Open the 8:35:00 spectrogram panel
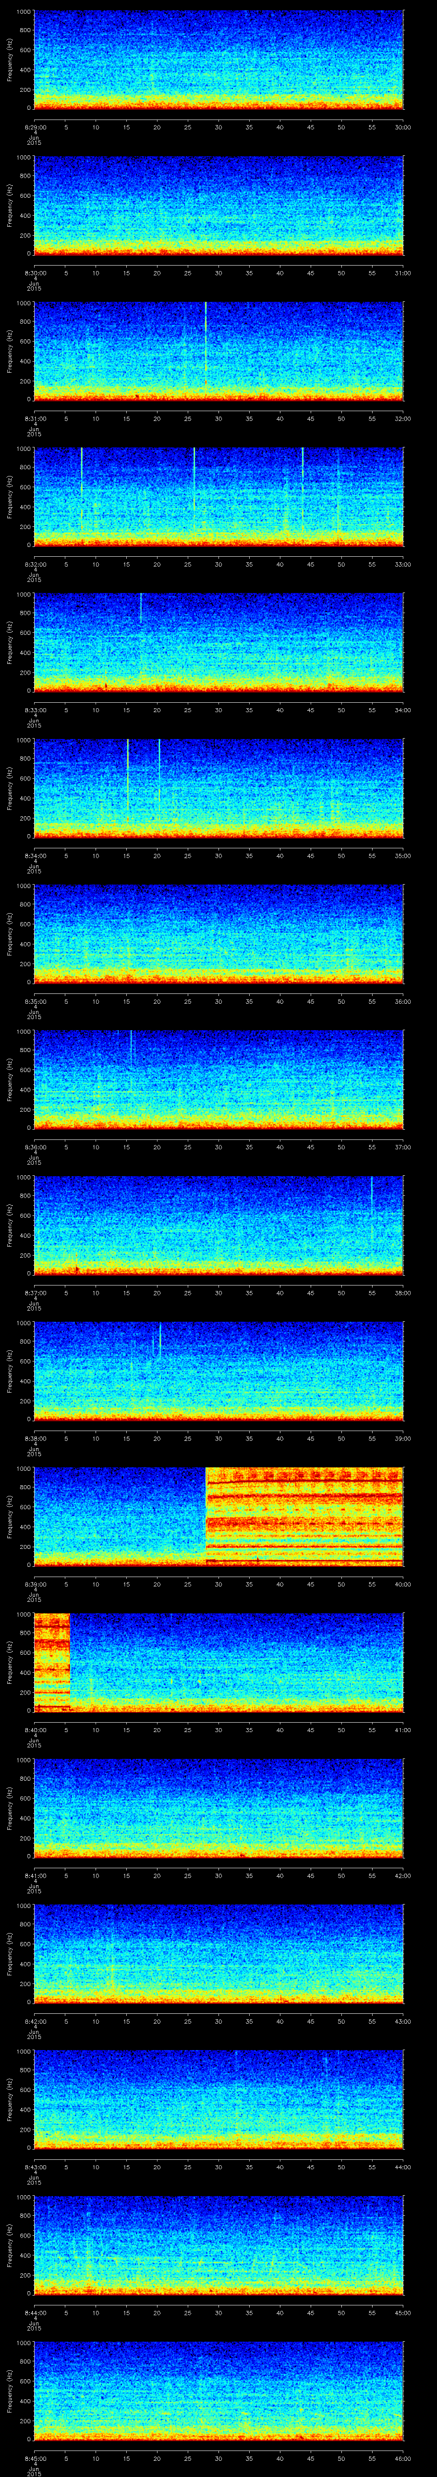The height and width of the screenshot is (2477, 437). point(218,934)
